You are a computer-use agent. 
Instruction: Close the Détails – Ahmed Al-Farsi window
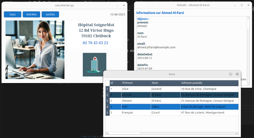[x=248, y=5]
